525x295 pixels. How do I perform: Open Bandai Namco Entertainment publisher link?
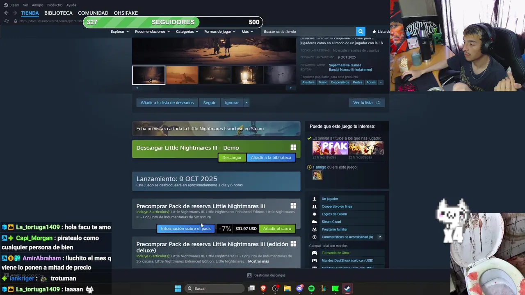coord(350,70)
